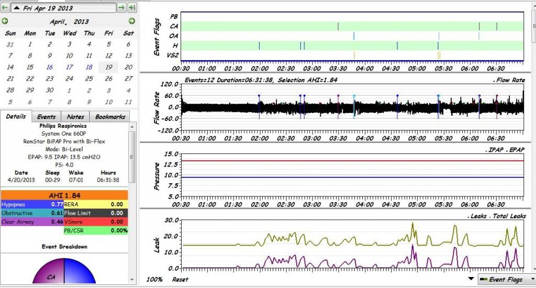
Task: Switch to the Details tab
Action: [x=16, y=116]
